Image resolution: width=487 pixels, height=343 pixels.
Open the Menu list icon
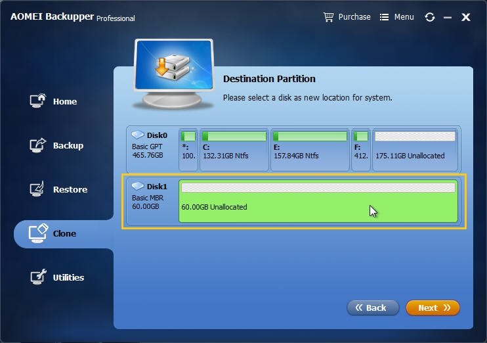tap(384, 17)
